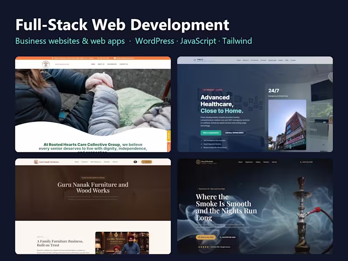348x261 pixels.
Task: Open Reviews in the Guru Nanak nav
Action: [107, 162]
